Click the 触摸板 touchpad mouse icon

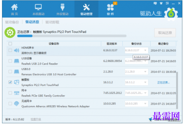16,82
